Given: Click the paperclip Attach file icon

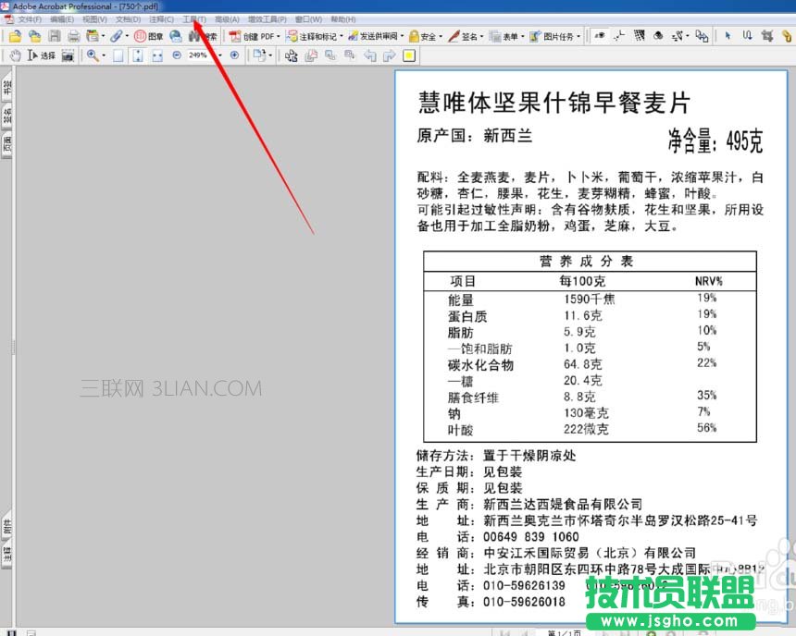Looking at the screenshot, I should pos(117,36).
